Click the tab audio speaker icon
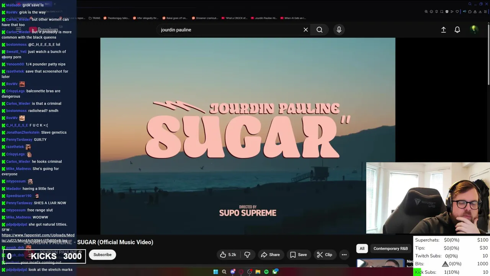490x276 pixels. (x=465, y=11)
